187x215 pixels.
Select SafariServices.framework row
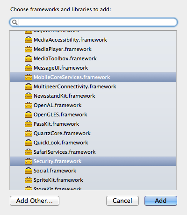(93, 152)
